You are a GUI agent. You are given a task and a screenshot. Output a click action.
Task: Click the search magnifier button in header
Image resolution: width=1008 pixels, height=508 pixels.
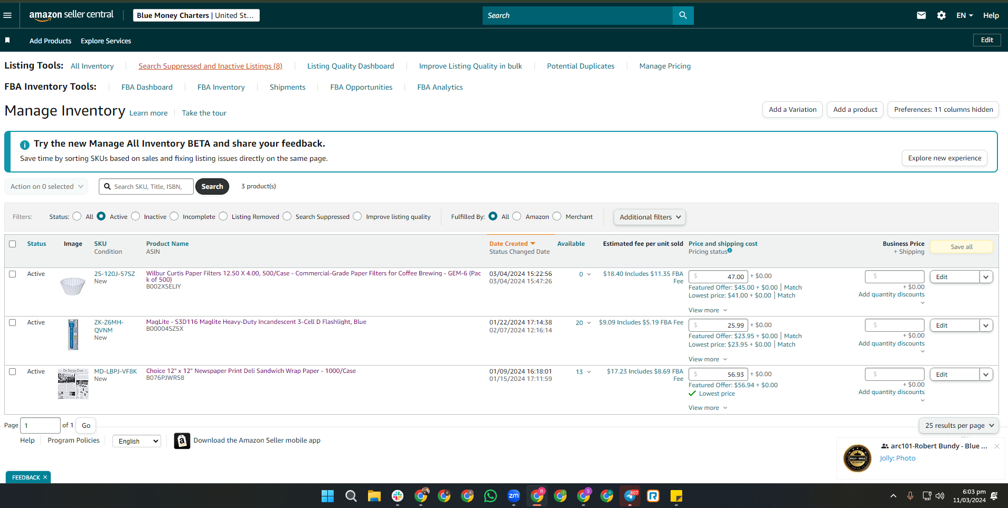[x=683, y=15]
